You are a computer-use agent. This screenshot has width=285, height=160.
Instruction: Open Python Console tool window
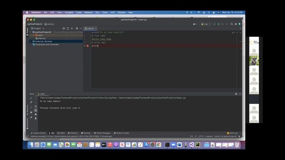[122, 133]
